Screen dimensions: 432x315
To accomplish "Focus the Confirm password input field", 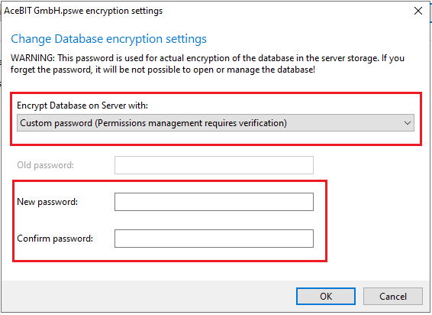I will click(x=214, y=239).
